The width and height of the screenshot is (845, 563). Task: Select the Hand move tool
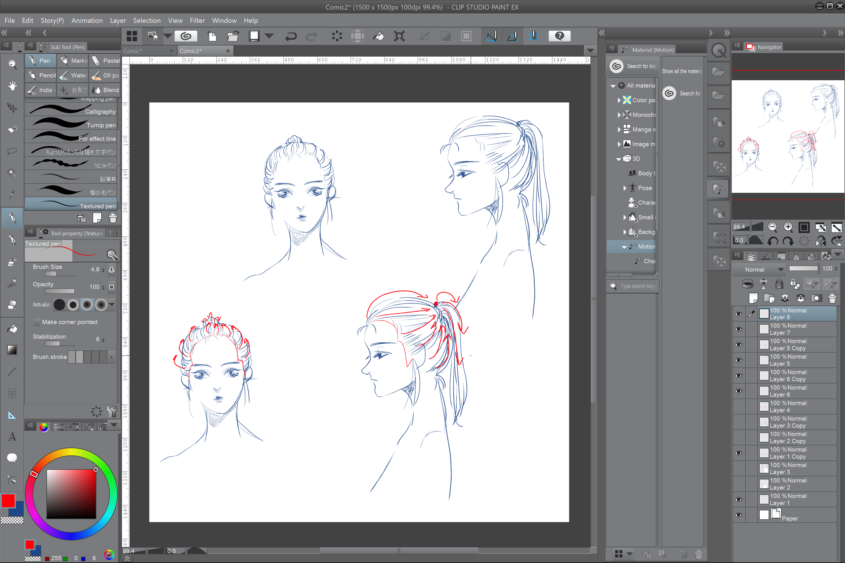pos(12,86)
